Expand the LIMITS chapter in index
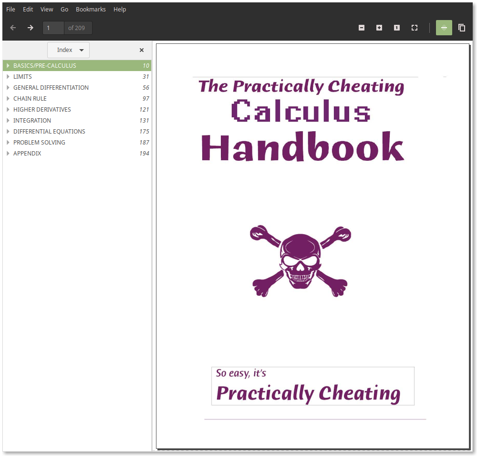The width and height of the screenshot is (477, 456). point(8,77)
